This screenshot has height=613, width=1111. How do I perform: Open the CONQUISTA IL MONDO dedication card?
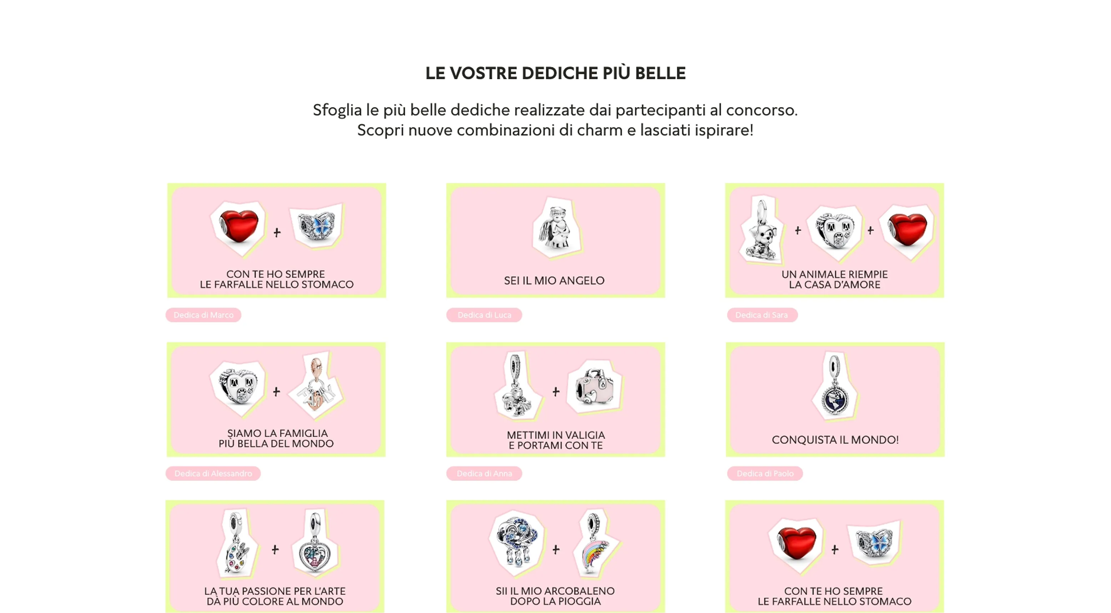click(835, 400)
